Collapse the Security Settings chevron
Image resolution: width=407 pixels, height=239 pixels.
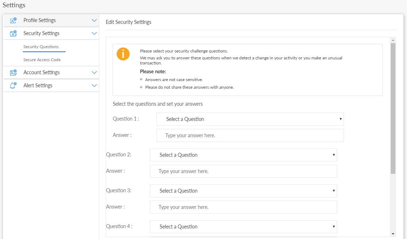click(x=94, y=34)
